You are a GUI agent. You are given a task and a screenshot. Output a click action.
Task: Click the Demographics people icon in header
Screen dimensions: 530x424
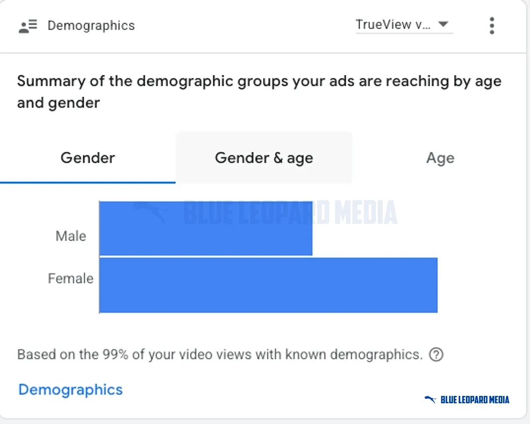tap(28, 26)
